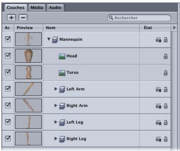180x151 pixels.
Task: Toggle the lock on the Left Arm layer
Action: (x=166, y=90)
